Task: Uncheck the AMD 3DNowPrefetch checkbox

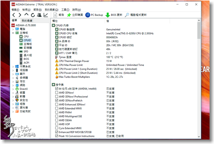Action: pyautogui.click(x=57, y=101)
